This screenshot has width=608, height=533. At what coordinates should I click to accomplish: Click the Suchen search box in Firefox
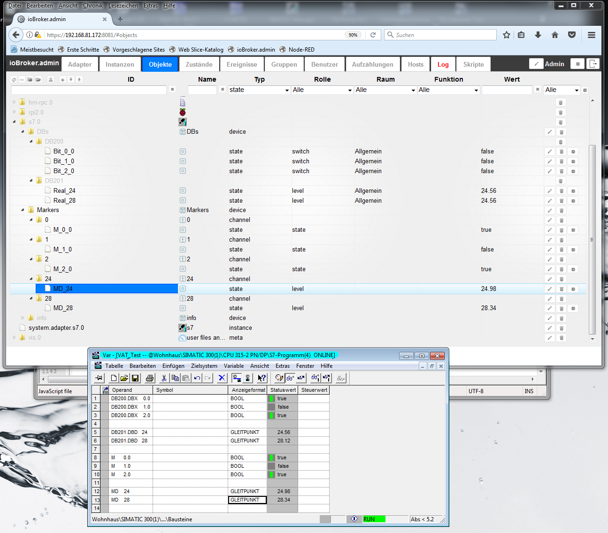(x=440, y=35)
